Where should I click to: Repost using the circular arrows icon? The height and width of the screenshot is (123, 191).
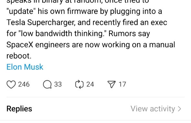coord(79,84)
